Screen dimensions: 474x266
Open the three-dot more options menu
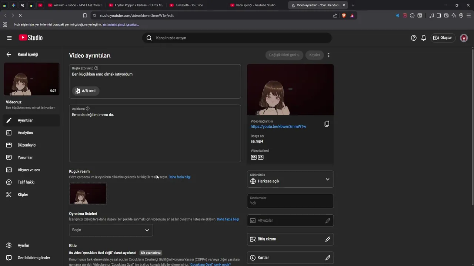pyautogui.click(x=329, y=55)
